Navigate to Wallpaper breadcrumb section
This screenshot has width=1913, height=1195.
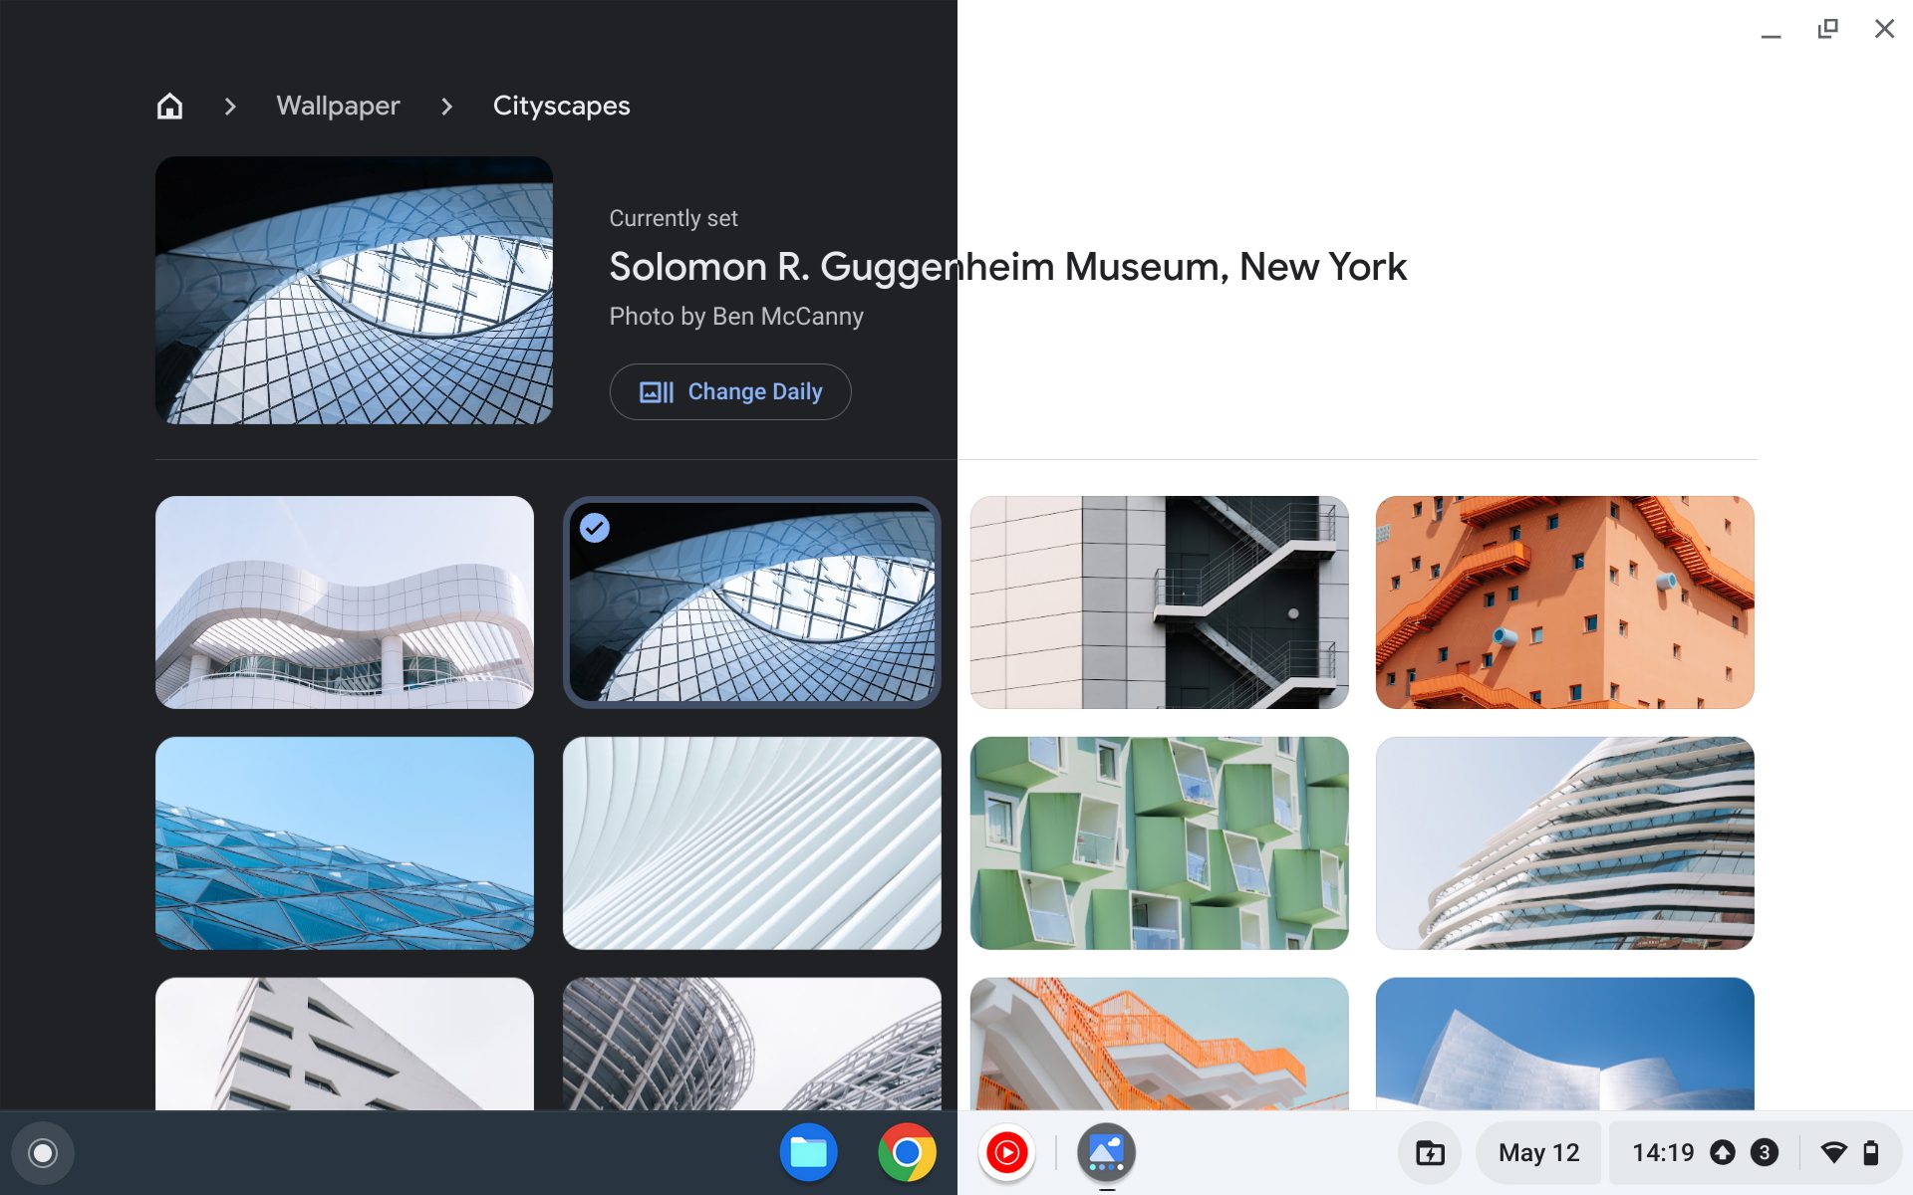[338, 106]
